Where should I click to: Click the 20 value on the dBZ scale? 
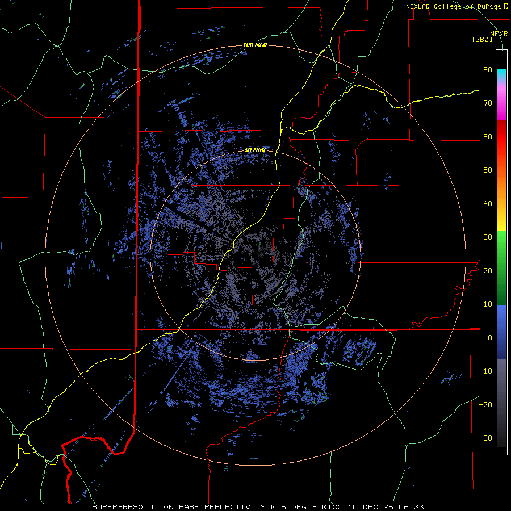point(488,271)
